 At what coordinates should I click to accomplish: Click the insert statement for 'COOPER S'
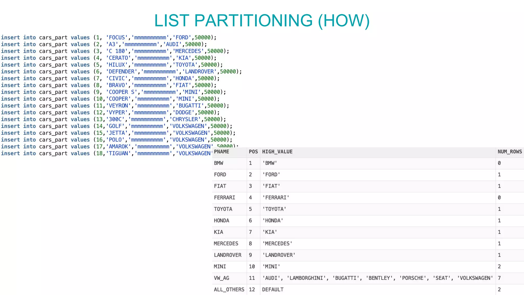pyautogui.click(x=113, y=92)
